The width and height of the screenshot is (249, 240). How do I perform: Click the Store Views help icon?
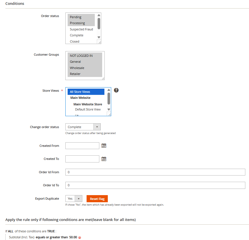pos(116,90)
